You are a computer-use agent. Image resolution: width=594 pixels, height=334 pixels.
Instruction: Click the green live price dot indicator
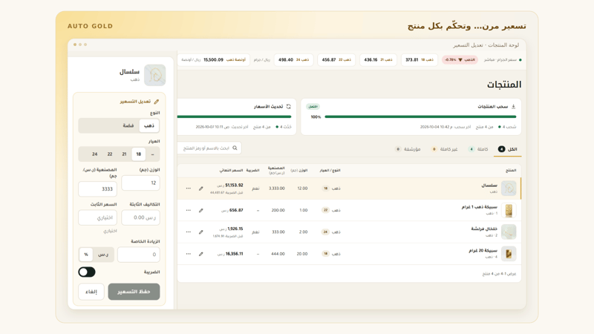click(x=520, y=60)
